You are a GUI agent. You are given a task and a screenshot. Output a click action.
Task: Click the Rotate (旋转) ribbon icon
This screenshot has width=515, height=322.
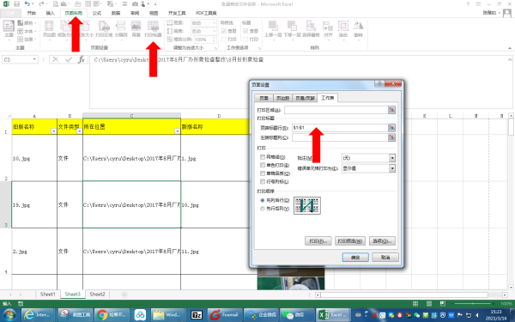click(x=358, y=29)
